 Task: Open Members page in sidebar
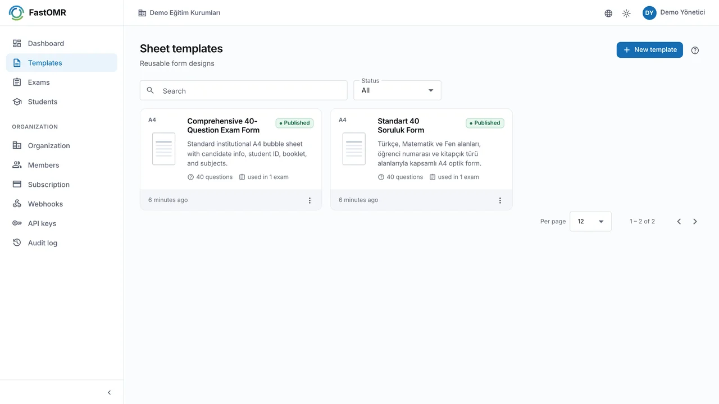[62, 165]
